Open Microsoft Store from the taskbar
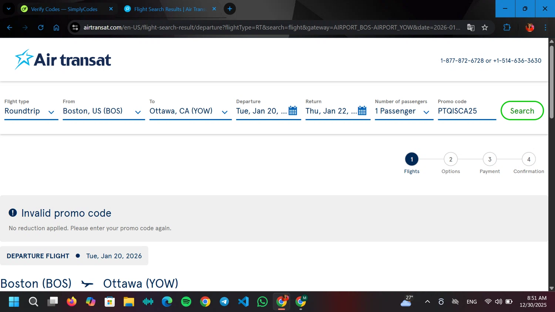The width and height of the screenshot is (555, 312). (110, 302)
